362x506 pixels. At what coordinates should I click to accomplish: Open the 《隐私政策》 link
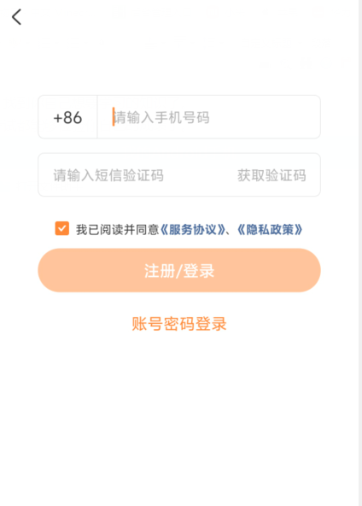(x=270, y=230)
